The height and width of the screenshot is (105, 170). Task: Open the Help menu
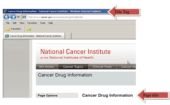click(50, 23)
